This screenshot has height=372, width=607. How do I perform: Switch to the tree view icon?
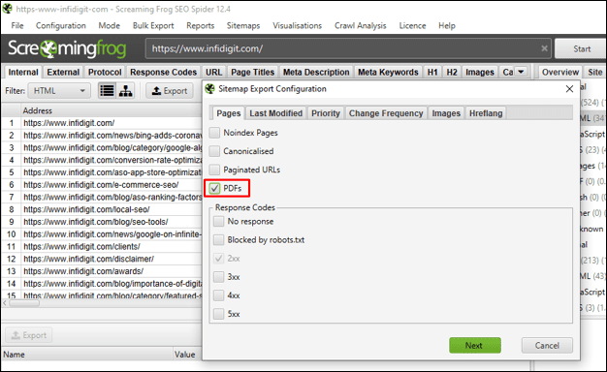click(125, 91)
